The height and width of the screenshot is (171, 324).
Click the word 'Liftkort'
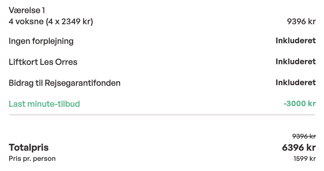pos(23,62)
